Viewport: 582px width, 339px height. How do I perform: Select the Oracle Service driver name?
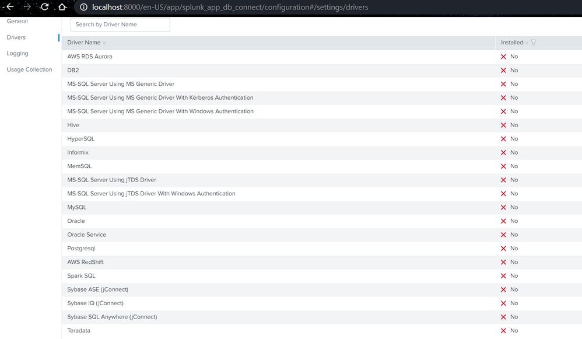tap(86, 235)
